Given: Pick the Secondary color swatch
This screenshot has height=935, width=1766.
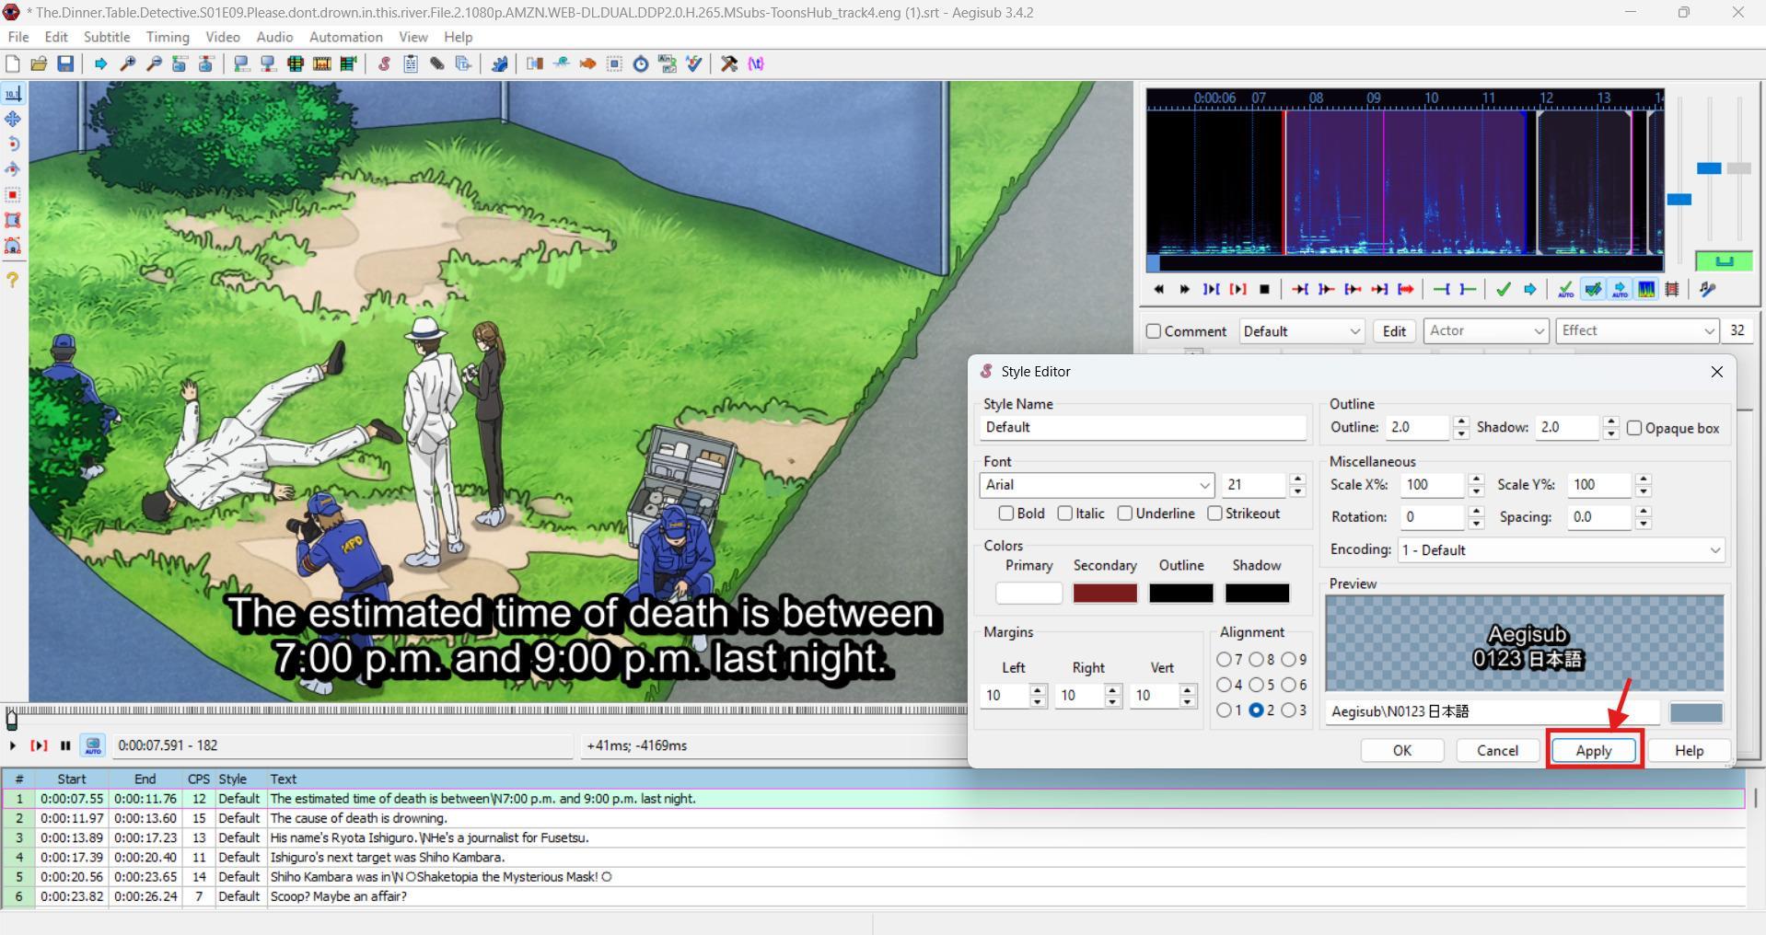Looking at the screenshot, I should (1105, 594).
